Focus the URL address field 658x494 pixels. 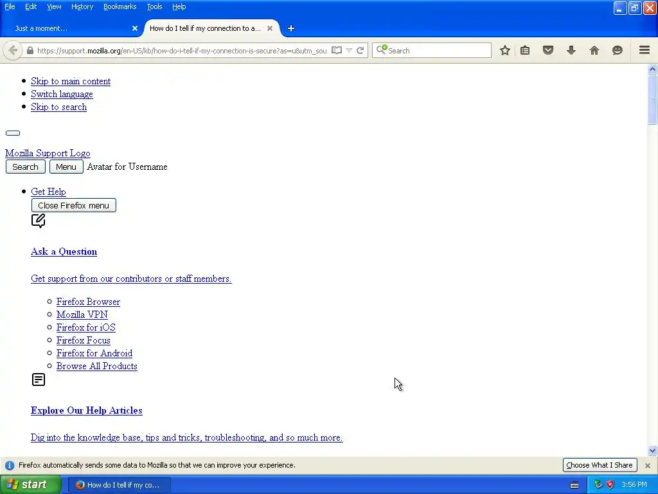coord(182,50)
